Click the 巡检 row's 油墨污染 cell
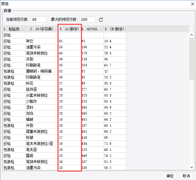This screenshot has width=196, height=180. pyautogui.click(x=42, y=47)
